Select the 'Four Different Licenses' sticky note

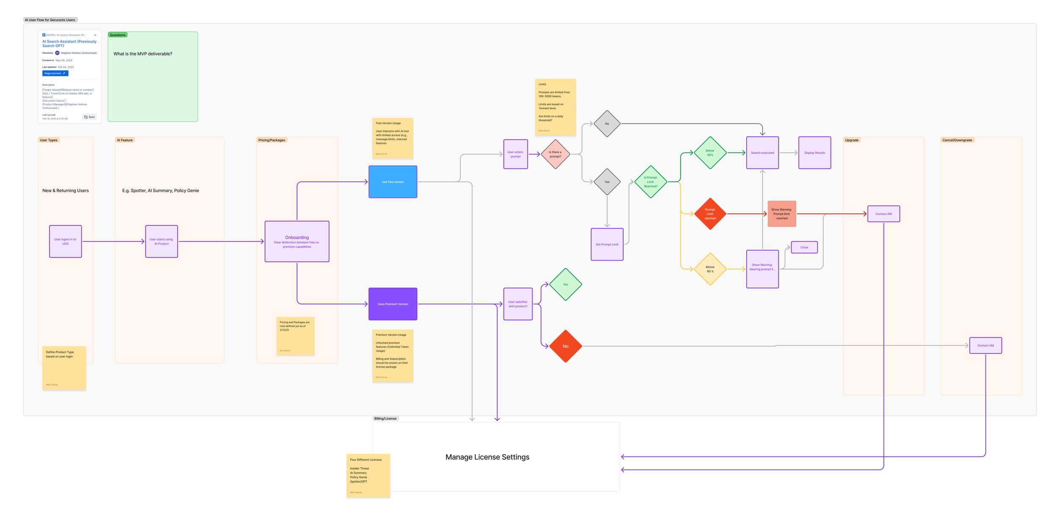(x=368, y=475)
